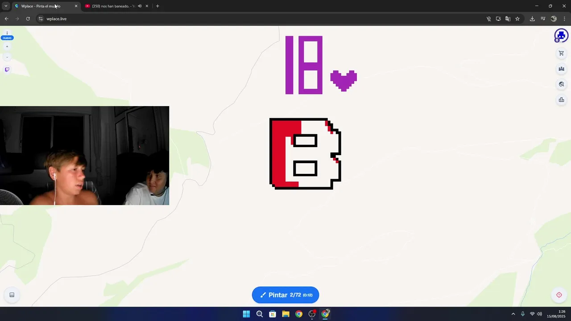
Task: Mute the audio on the YouTube tab
Action: [x=140, y=6]
